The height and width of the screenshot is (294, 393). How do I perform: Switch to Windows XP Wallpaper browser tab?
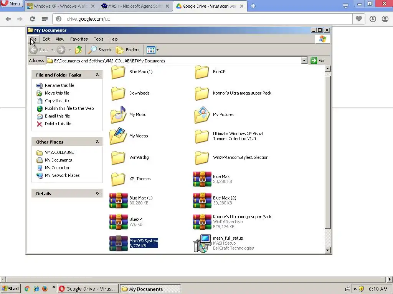click(60, 6)
